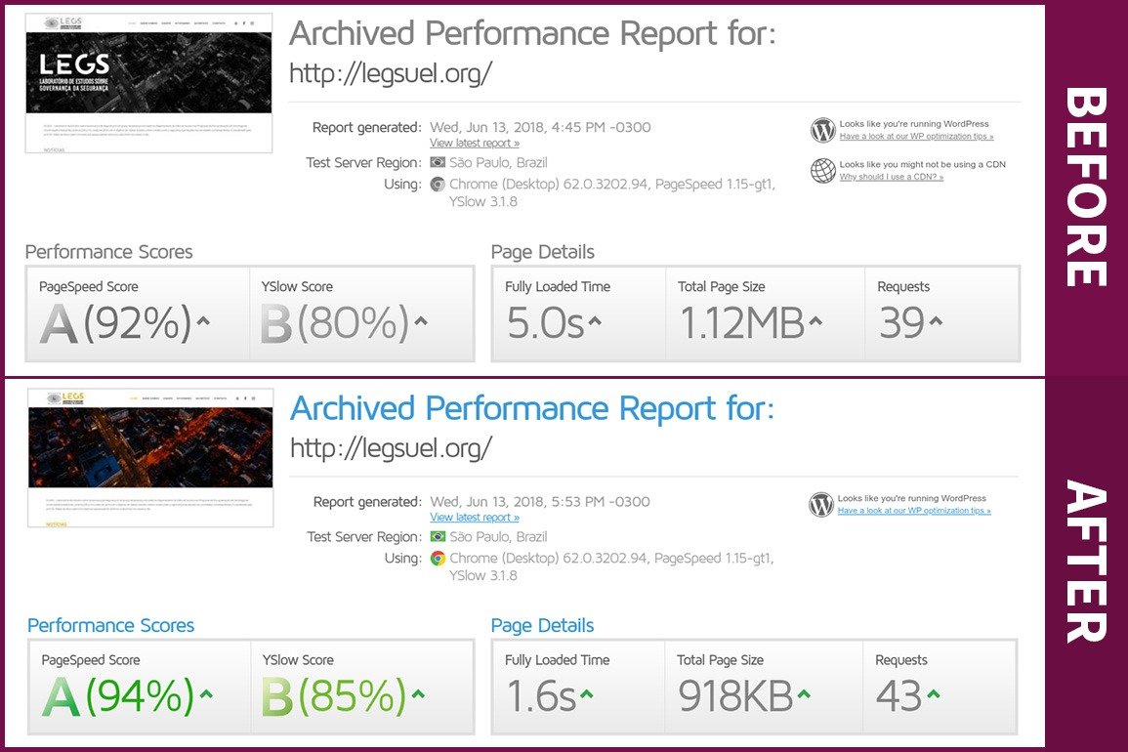Screen dimensions: 1128x752
Task: Open the "View latest report" link in the before report
Action: [475, 144]
